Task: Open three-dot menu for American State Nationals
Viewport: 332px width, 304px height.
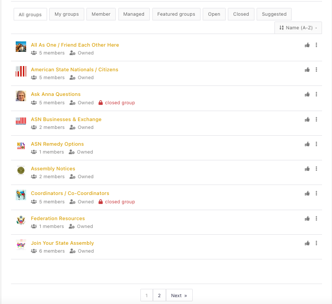Action: pos(316,70)
